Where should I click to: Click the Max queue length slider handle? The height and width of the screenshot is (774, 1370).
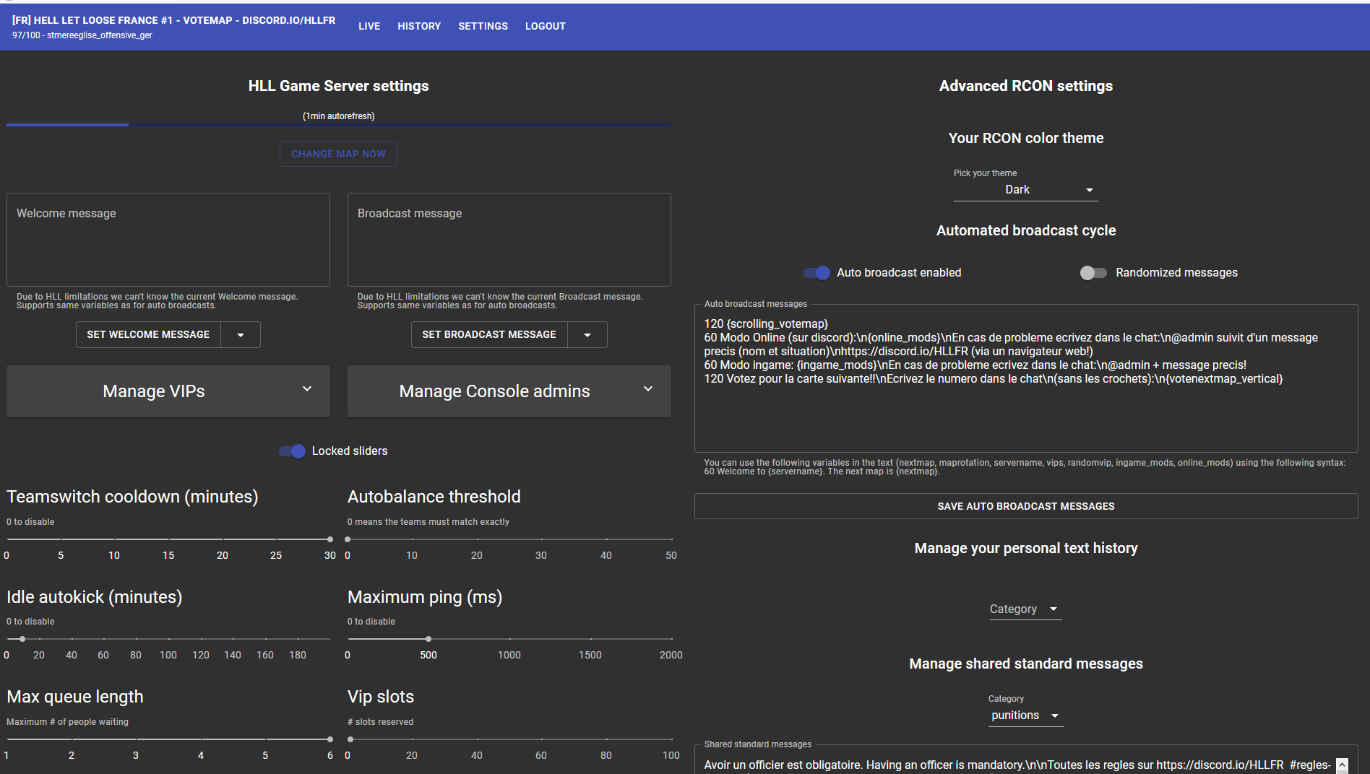pos(330,739)
